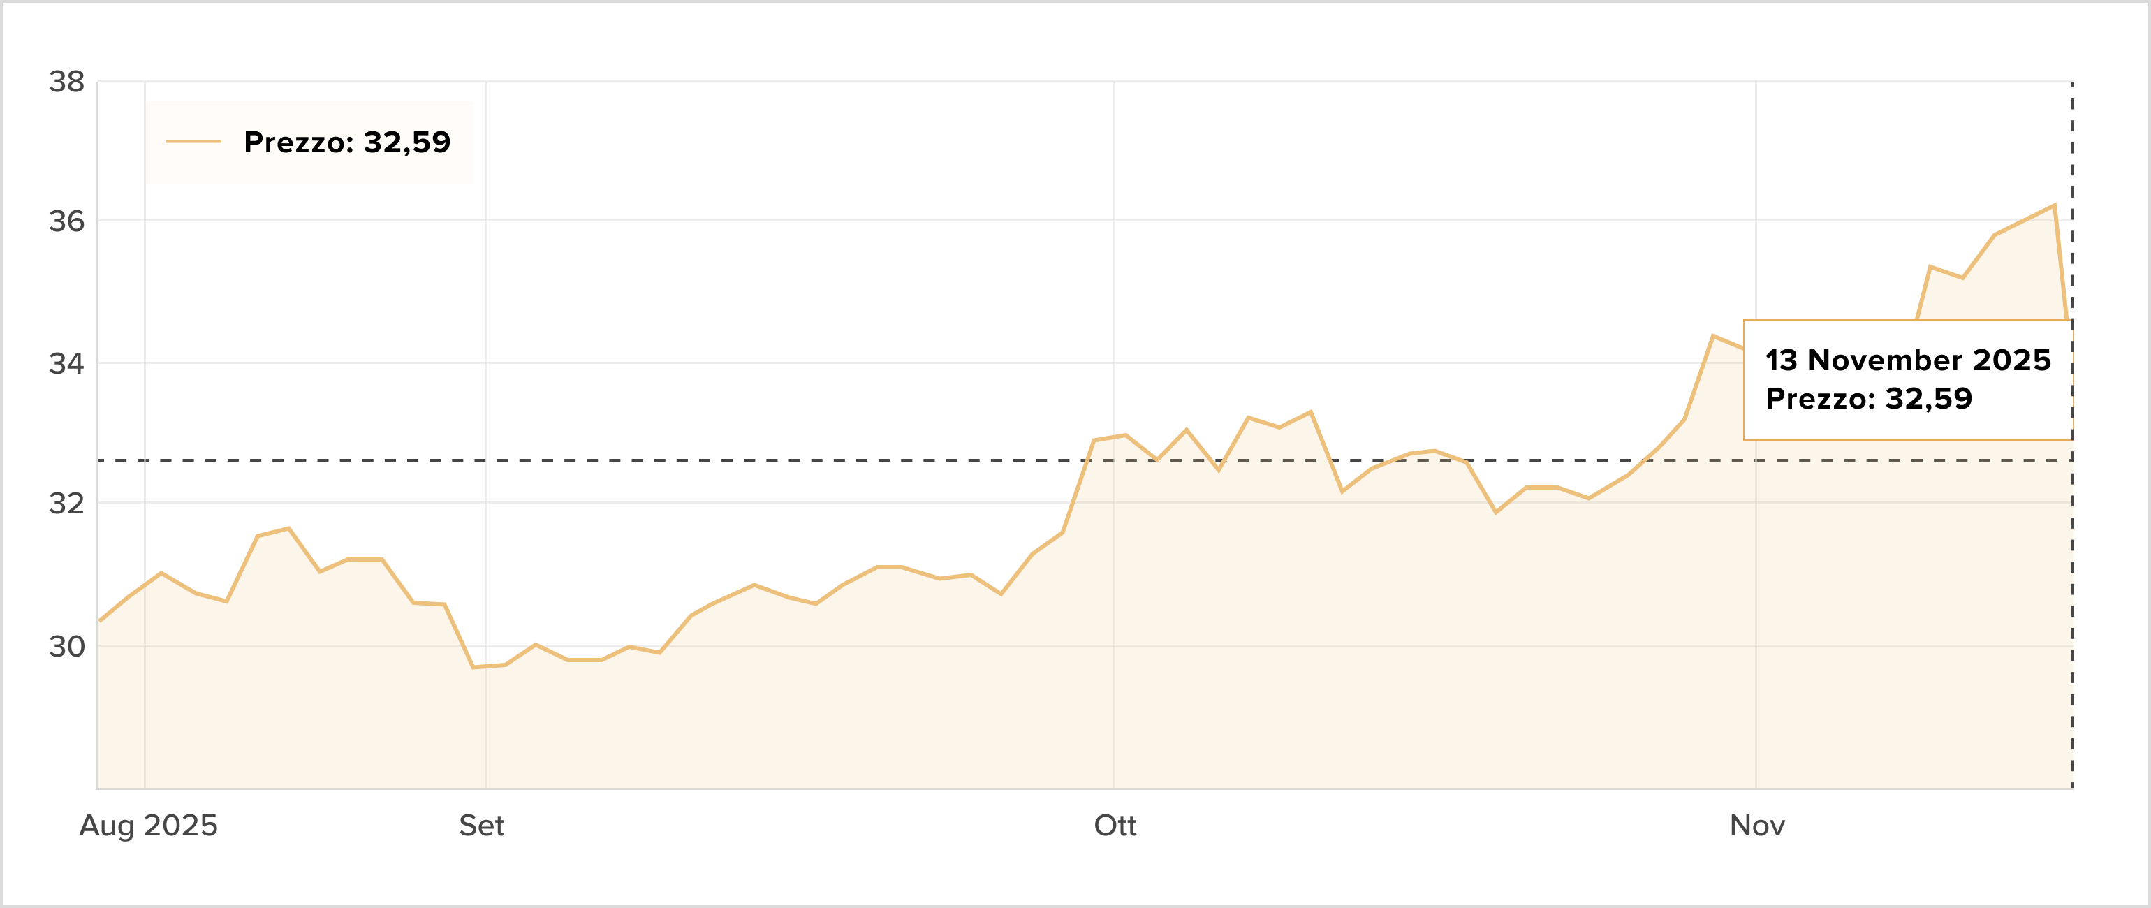The height and width of the screenshot is (908, 2151).
Task: Click the legend label "Prezzo: 32,59"
Action: pyautogui.click(x=346, y=142)
